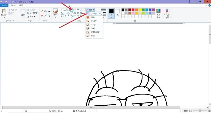Image resolution: width=211 pixels, height=113 pixels.
Task: Choose 単色 from outline menu
Action: pos(94,17)
